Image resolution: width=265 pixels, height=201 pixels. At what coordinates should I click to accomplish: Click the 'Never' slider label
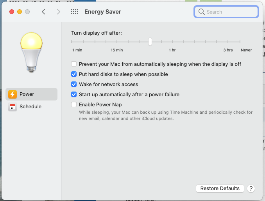(246, 50)
